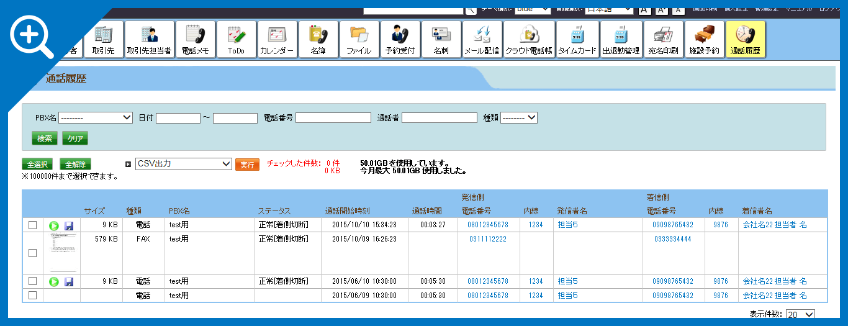Switch to the 通話履歴 tab

tap(745, 40)
